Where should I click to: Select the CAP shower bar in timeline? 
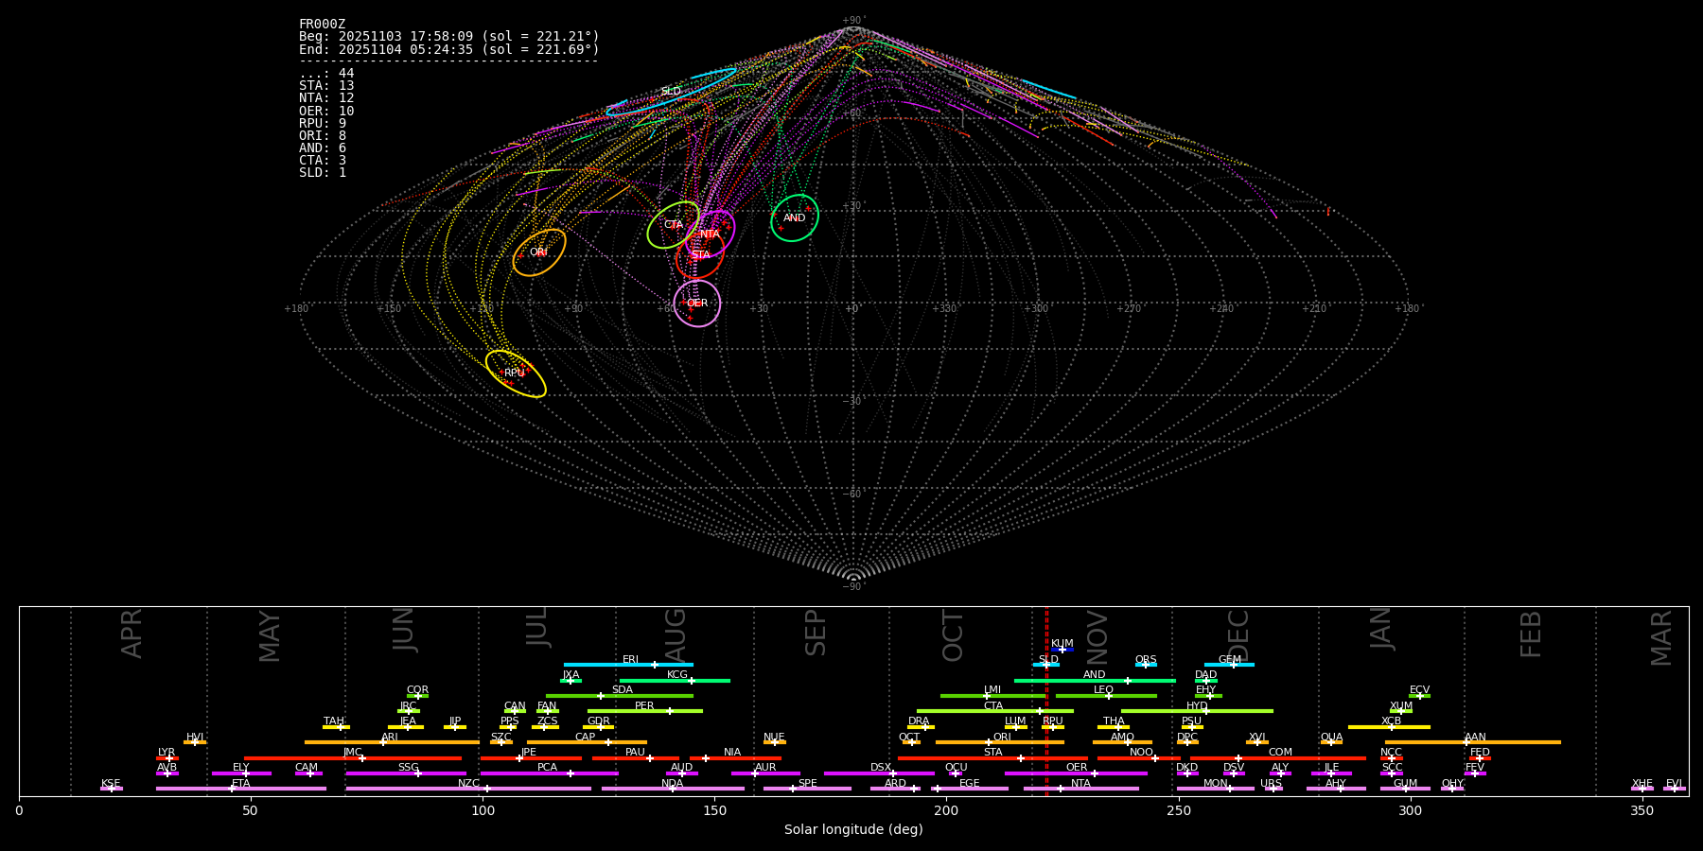tap(587, 742)
